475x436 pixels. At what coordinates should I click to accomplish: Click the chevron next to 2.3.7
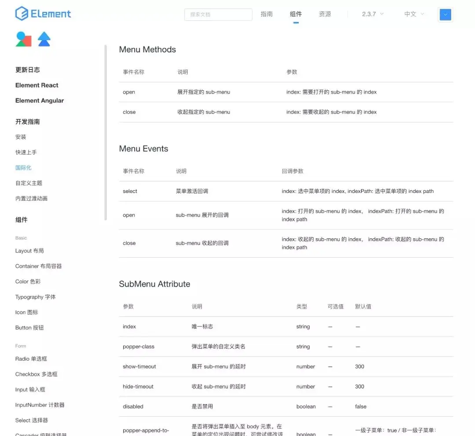382,14
